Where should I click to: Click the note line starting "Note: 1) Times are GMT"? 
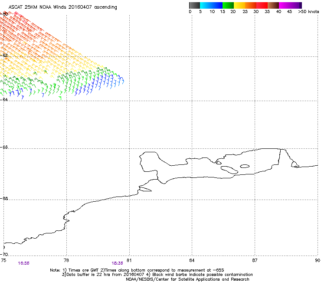coord(137,270)
